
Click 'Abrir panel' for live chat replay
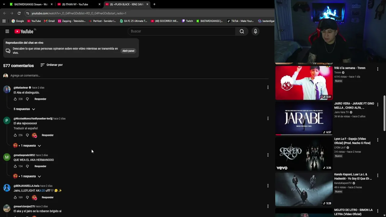[128, 51]
